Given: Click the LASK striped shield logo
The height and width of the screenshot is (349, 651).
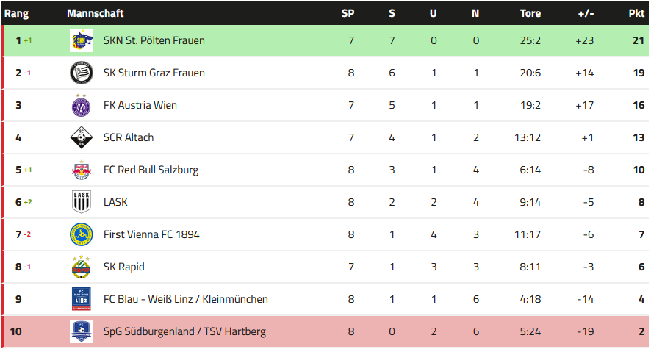Looking at the screenshot, I should coord(82,202).
